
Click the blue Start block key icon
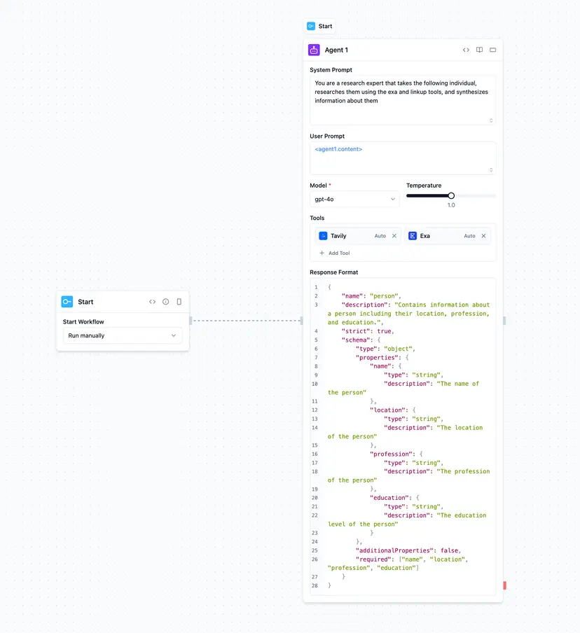[67, 302]
